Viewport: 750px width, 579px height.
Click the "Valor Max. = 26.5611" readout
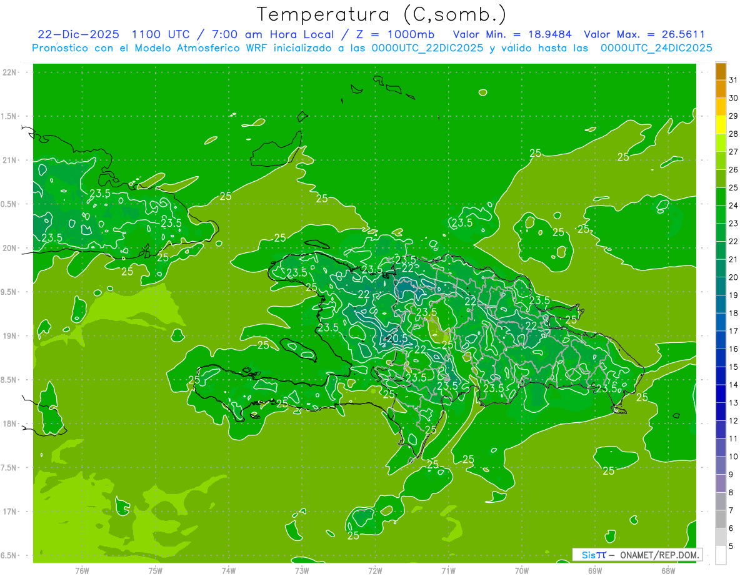click(x=644, y=34)
